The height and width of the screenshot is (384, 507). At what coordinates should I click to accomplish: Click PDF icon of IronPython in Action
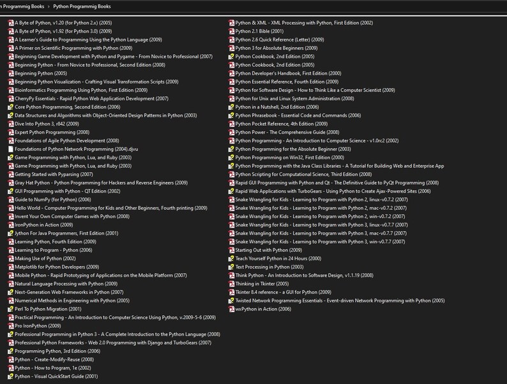pyautogui.click(x=11, y=225)
